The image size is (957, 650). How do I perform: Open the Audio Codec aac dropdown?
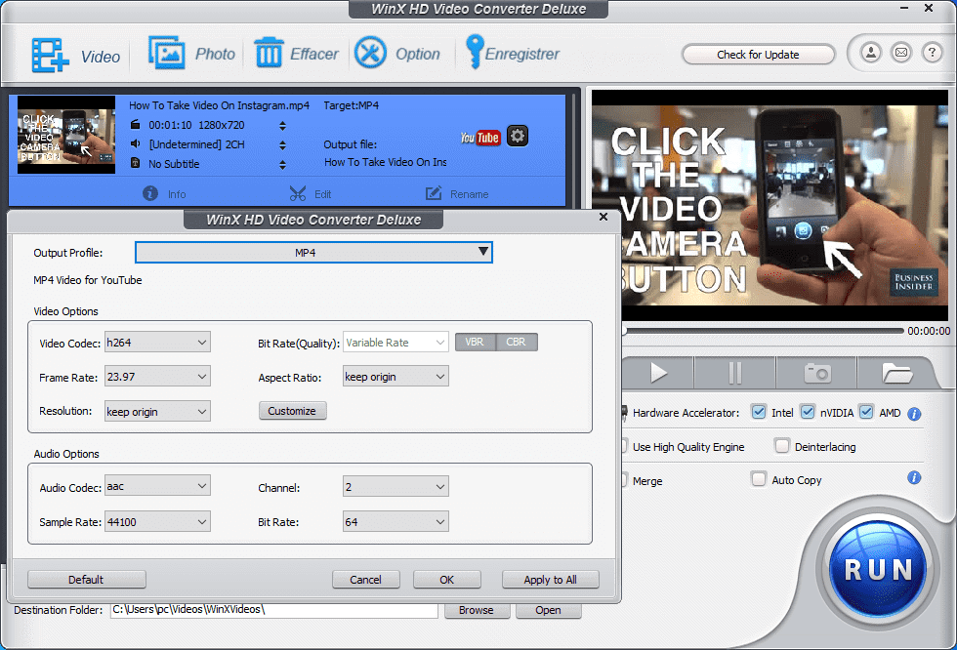(157, 486)
